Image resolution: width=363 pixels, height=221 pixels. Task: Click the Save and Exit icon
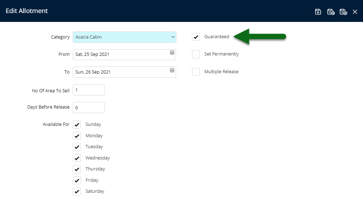[343, 12]
